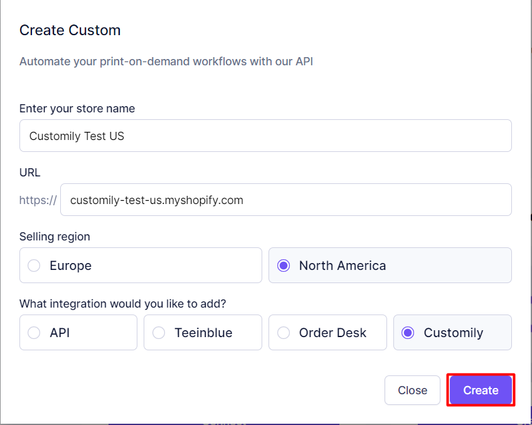
Task: Click the 'Create Custom' dialog heading
Action: click(70, 30)
